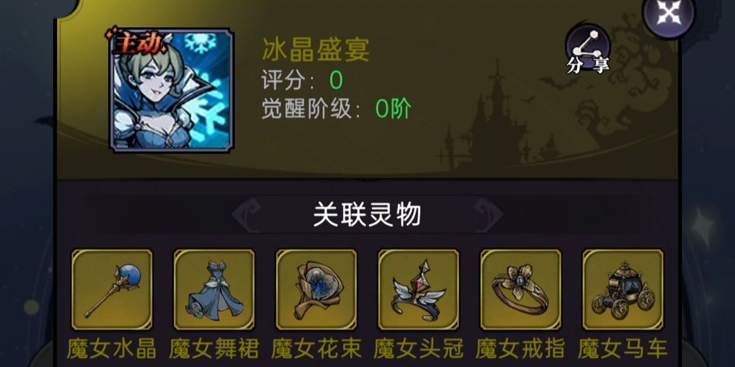The width and height of the screenshot is (735, 367).
Task: Click the 冰晶盛宴 skill title
Action: [316, 50]
